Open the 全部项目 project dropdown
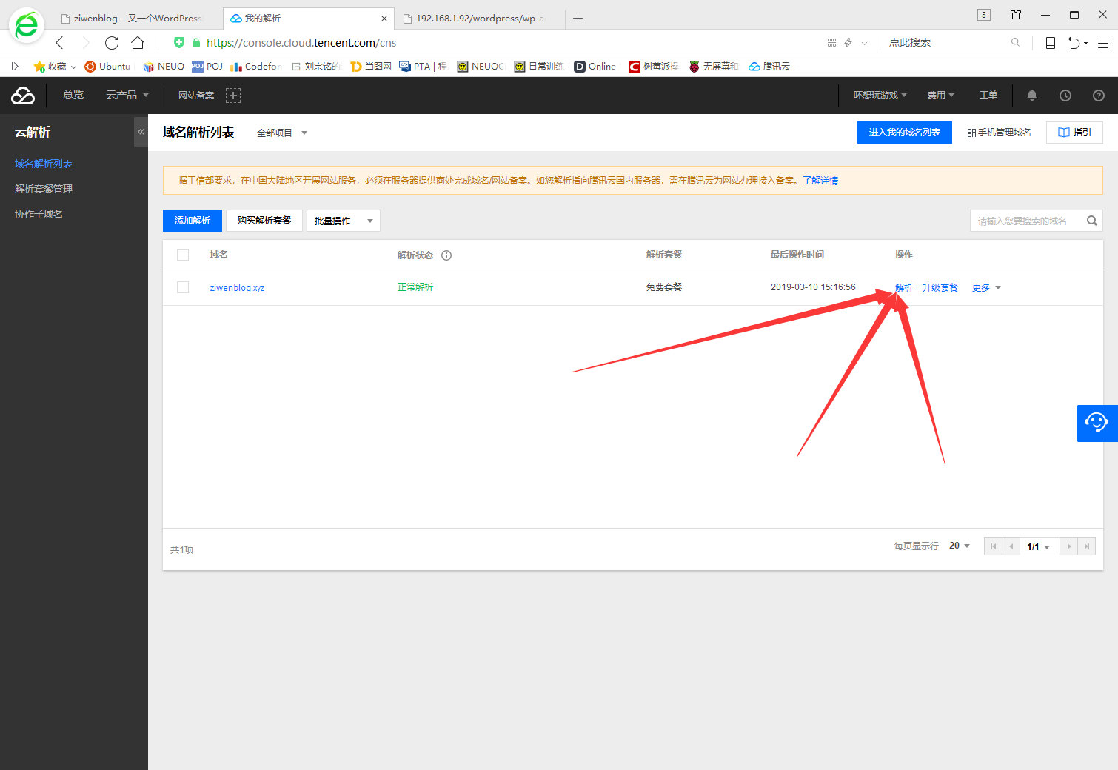This screenshot has width=1118, height=770. (281, 133)
